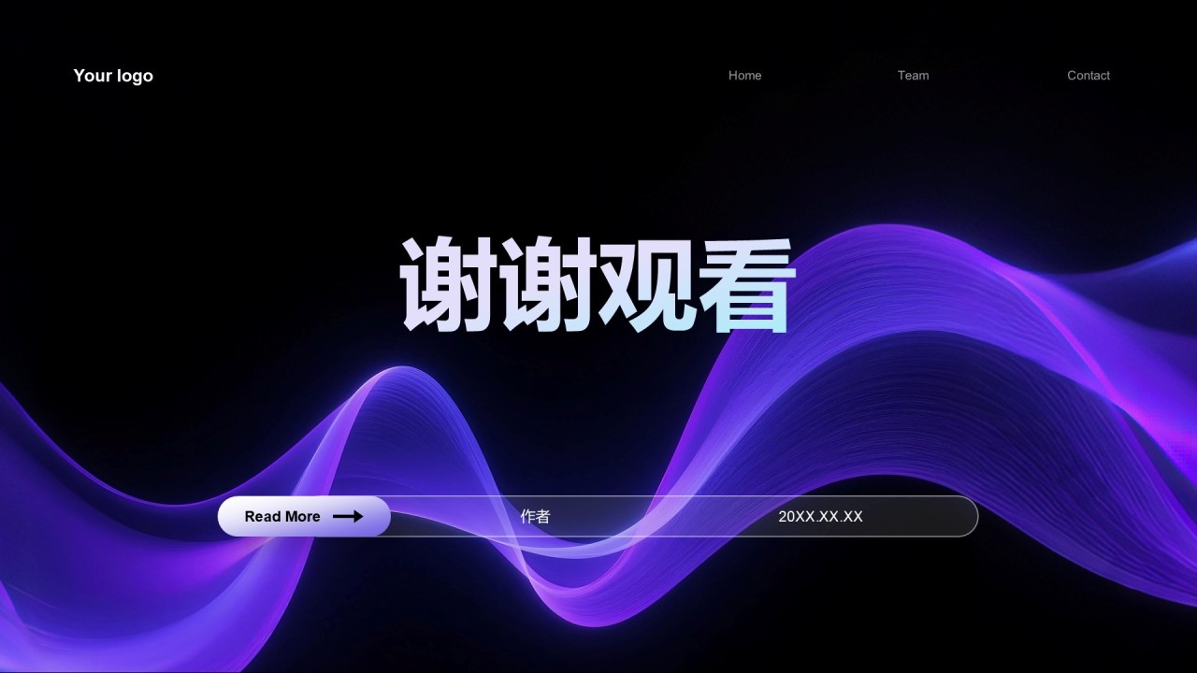
Task: Open the Home menu item
Action: tap(745, 76)
